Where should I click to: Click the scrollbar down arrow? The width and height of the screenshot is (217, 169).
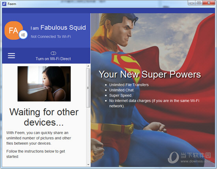tap(88, 165)
